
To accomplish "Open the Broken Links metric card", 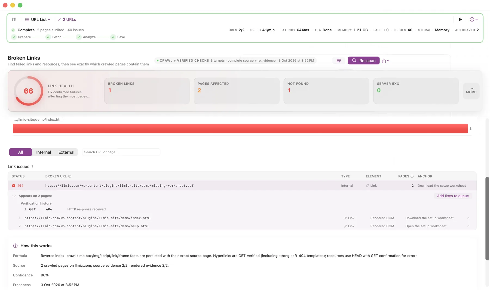I will (x=147, y=91).
